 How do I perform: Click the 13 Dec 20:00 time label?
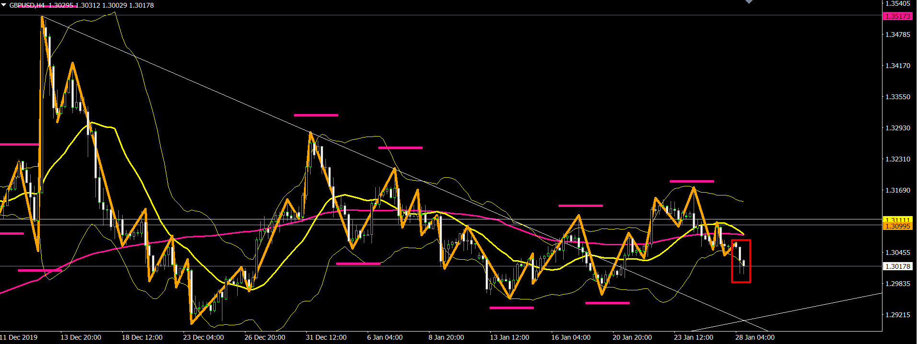[x=81, y=337]
